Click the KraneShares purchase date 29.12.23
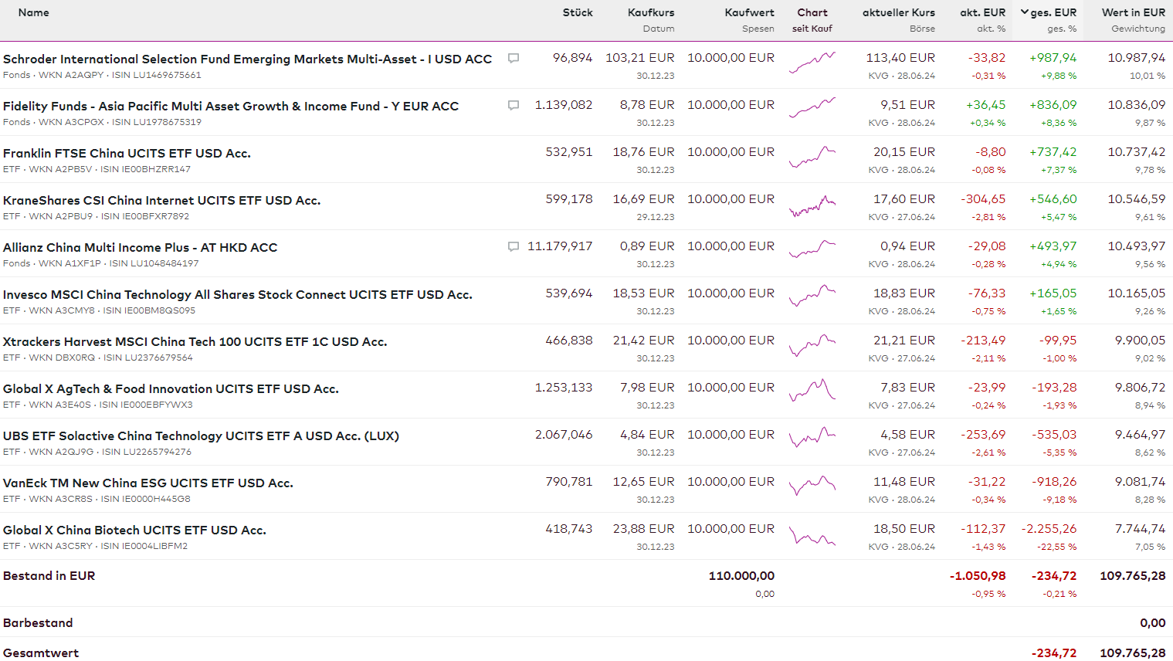The width and height of the screenshot is (1173, 661). click(656, 217)
